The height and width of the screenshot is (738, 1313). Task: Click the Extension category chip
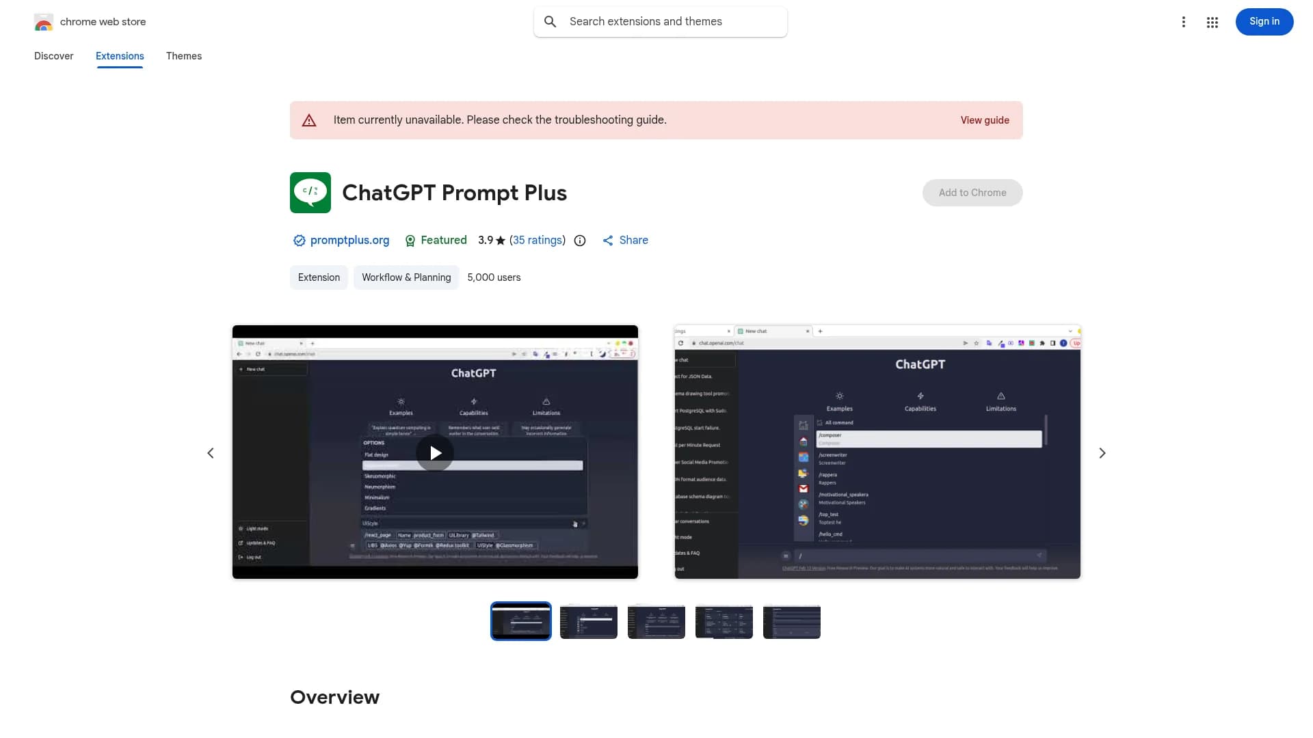pyautogui.click(x=319, y=277)
